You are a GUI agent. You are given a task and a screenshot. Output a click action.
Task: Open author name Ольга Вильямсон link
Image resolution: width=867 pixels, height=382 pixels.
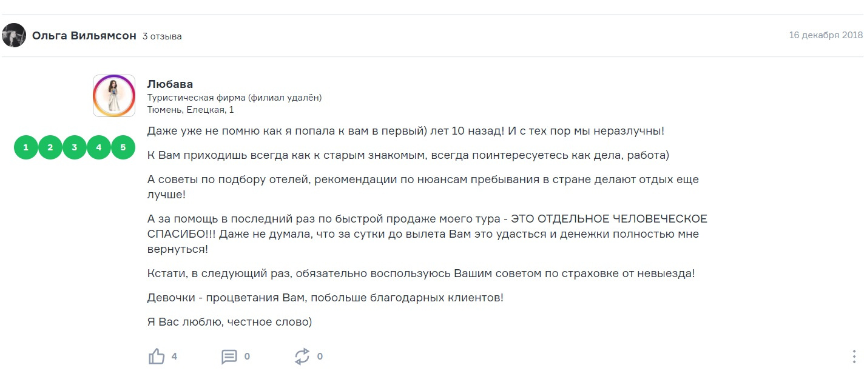tap(84, 36)
